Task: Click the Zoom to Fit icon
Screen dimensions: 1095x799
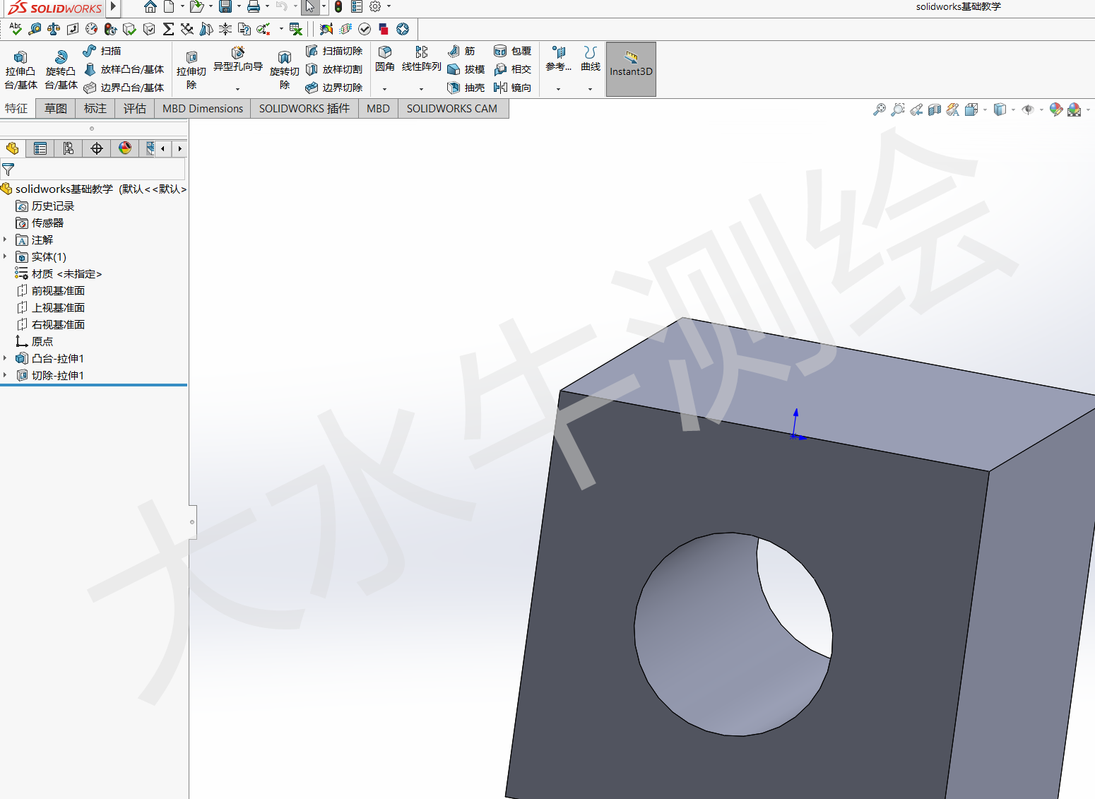Action: pos(880,110)
